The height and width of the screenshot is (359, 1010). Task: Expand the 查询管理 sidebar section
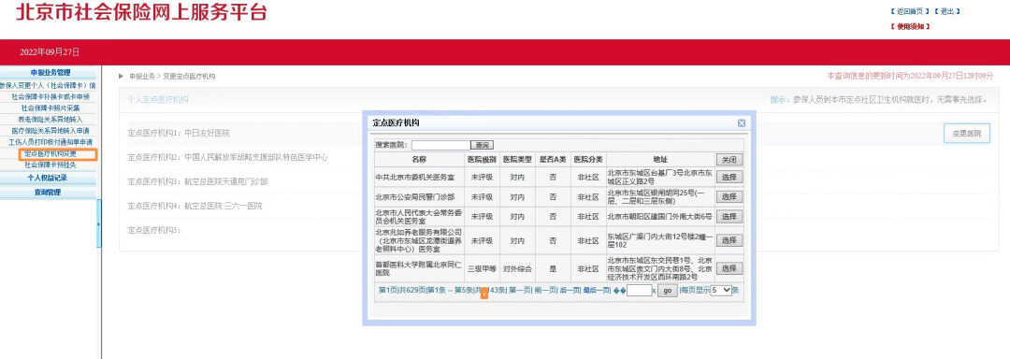[x=47, y=192]
